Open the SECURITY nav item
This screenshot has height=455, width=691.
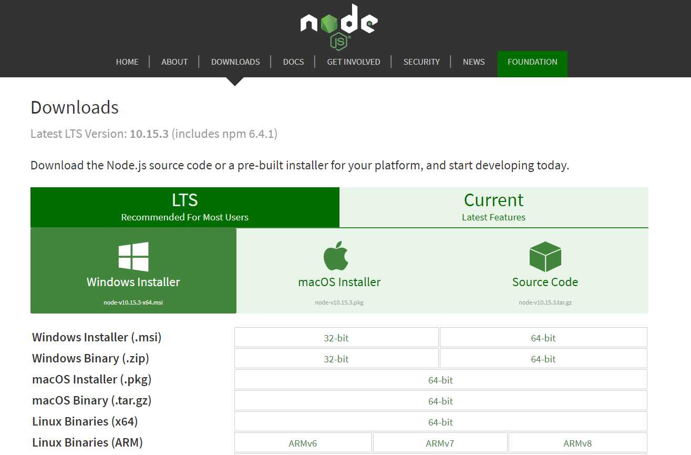[421, 62]
